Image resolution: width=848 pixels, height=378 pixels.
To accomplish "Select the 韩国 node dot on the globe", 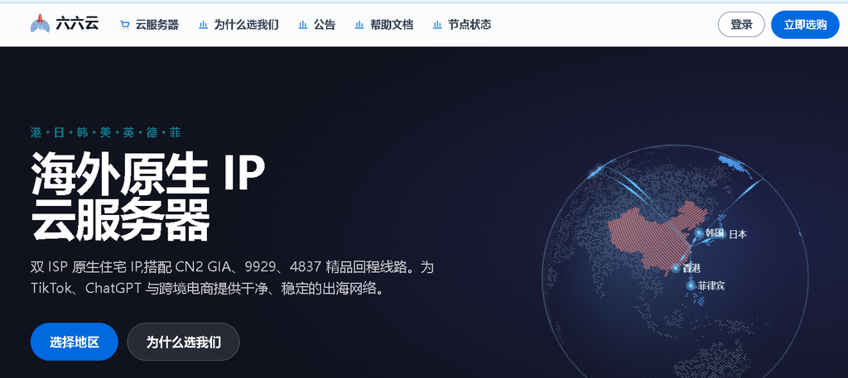I will [x=699, y=232].
